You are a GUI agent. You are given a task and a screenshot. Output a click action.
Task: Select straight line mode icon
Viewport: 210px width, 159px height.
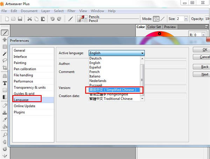[163, 19]
